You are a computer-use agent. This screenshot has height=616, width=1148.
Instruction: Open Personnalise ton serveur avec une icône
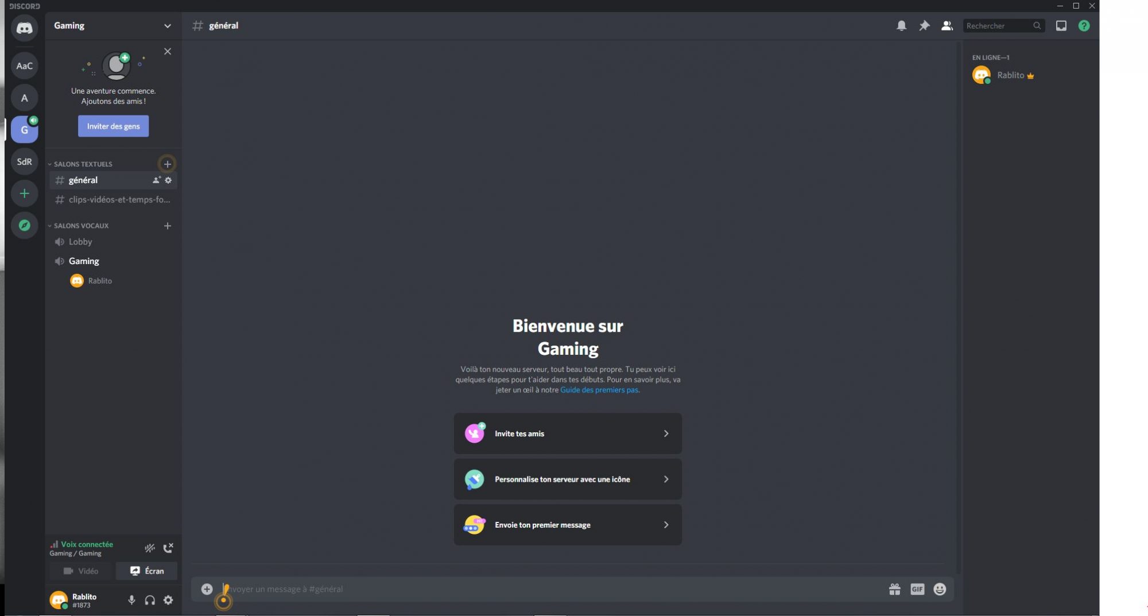[568, 479]
